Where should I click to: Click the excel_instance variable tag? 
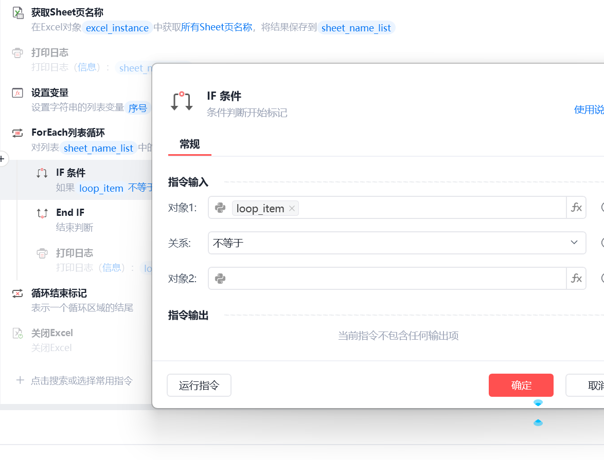coord(117,28)
